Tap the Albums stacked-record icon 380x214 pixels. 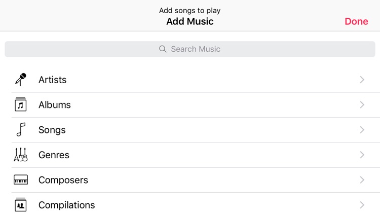21,104
